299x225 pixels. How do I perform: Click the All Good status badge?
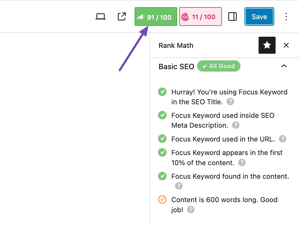[219, 66]
